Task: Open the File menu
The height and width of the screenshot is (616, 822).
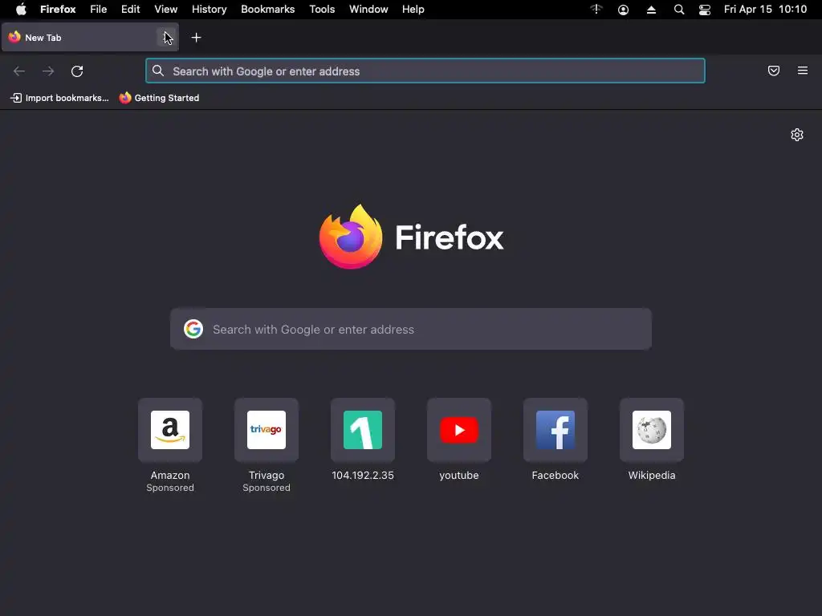Action: click(x=98, y=10)
